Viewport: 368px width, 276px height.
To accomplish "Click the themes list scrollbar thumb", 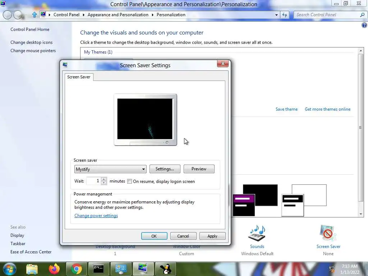I will coord(360,128).
